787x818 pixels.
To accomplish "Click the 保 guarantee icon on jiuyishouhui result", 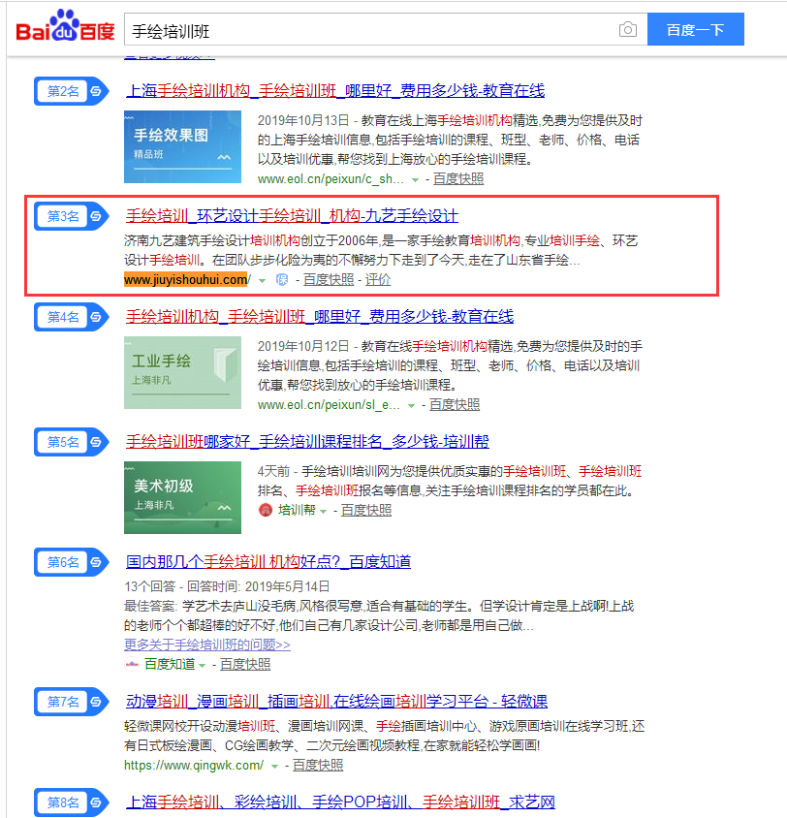I will 282,280.
